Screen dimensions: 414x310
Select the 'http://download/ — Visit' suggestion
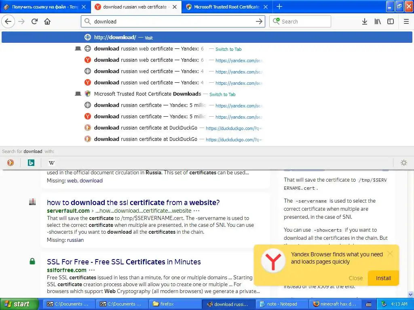point(207,37)
